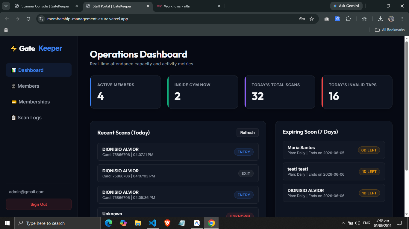Select the Maria Santos expiring entry
The height and width of the screenshot is (229, 409).
334,150
